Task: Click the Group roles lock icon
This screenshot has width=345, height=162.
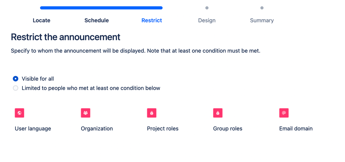Action: [x=218, y=113]
